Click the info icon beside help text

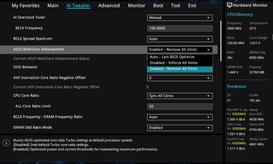[x=6, y=143]
